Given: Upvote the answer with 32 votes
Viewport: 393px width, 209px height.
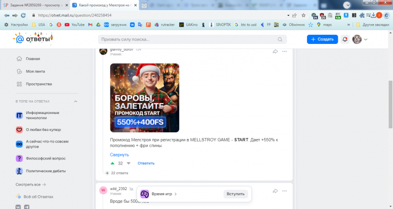Looking at the screenshot, I should pos(113,163).
